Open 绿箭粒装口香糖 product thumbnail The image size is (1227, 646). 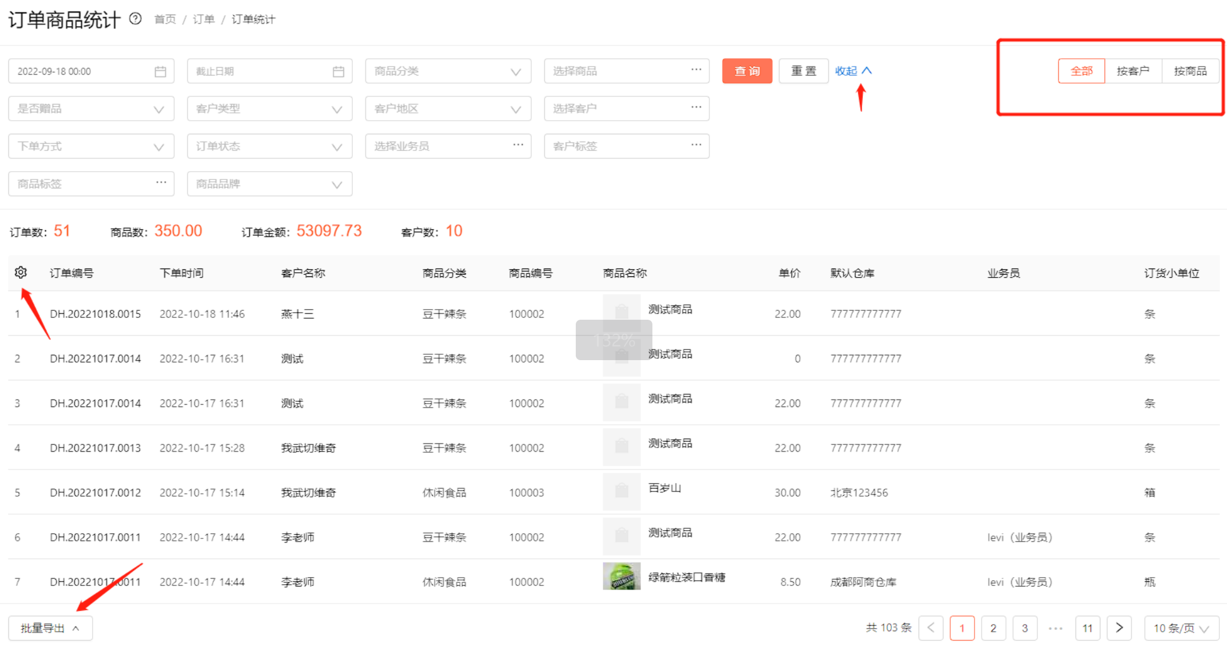(622, 576)
